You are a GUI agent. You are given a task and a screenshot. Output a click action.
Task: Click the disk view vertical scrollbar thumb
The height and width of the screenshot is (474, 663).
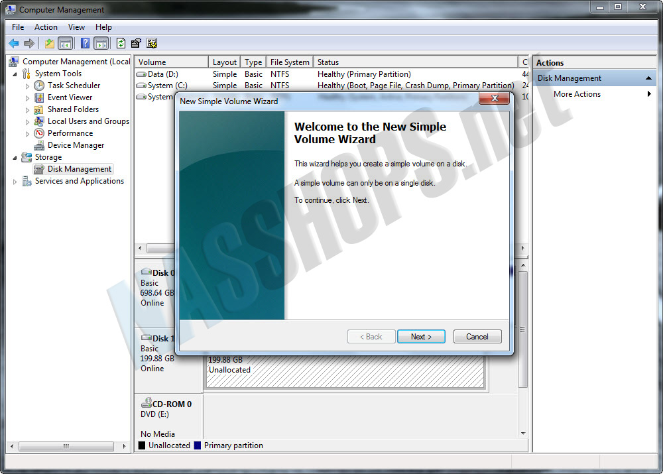pos(523,329)
